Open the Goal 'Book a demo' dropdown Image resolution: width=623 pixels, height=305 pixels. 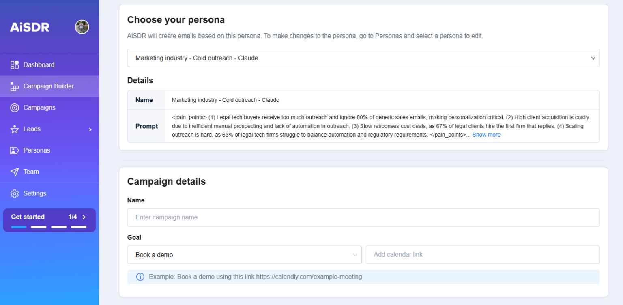point(244,255)
